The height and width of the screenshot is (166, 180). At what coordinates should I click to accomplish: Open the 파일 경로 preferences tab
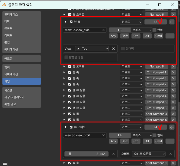coord(22,104)
